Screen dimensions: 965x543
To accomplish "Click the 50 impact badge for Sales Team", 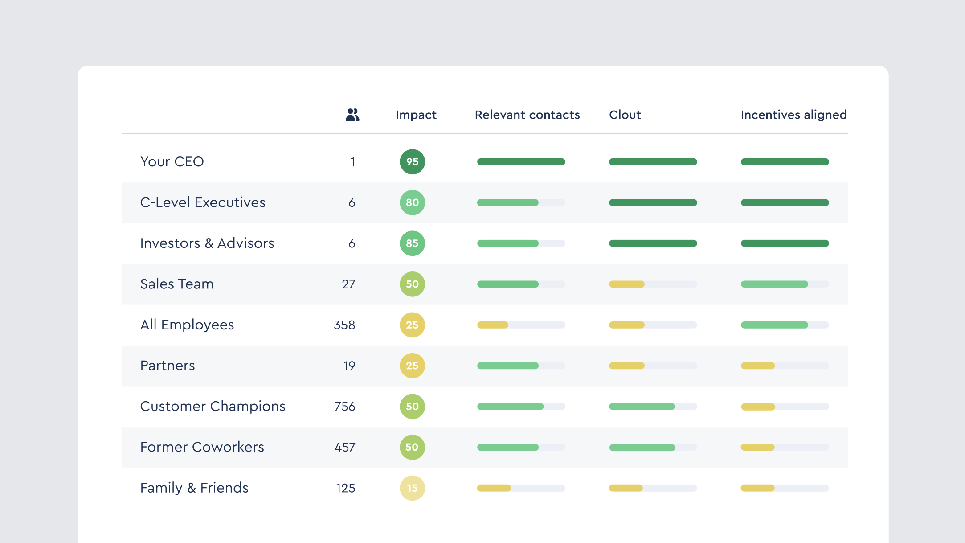I will click(412, 284).
